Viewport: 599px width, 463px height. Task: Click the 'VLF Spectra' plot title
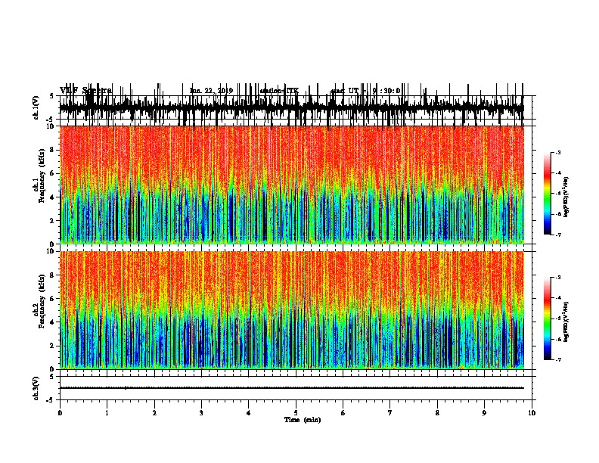click(x=85, y=91)
